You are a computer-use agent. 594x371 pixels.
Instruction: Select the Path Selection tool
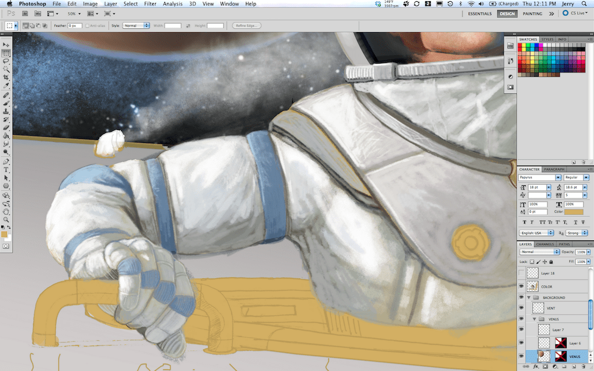point(6,178)
